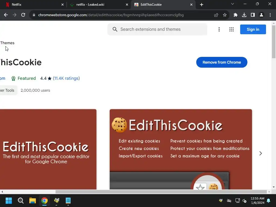Click the horizontal scrollbar thumb
Viewport: 276px width, 207px height.
tap(161, 192)
